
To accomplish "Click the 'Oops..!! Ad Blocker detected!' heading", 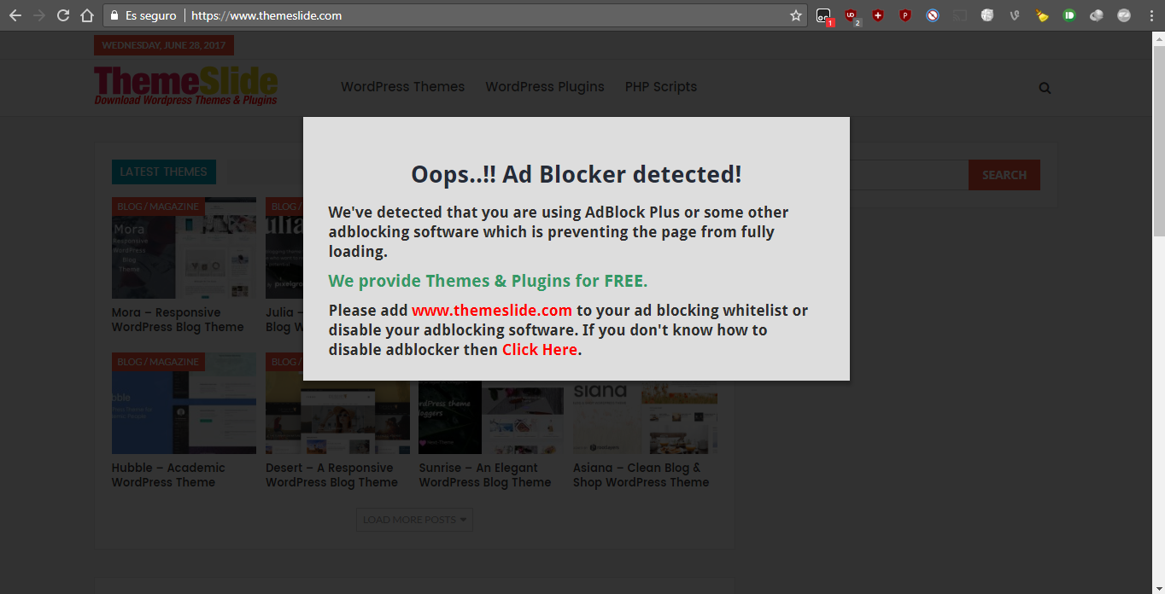I will (577, 174).
